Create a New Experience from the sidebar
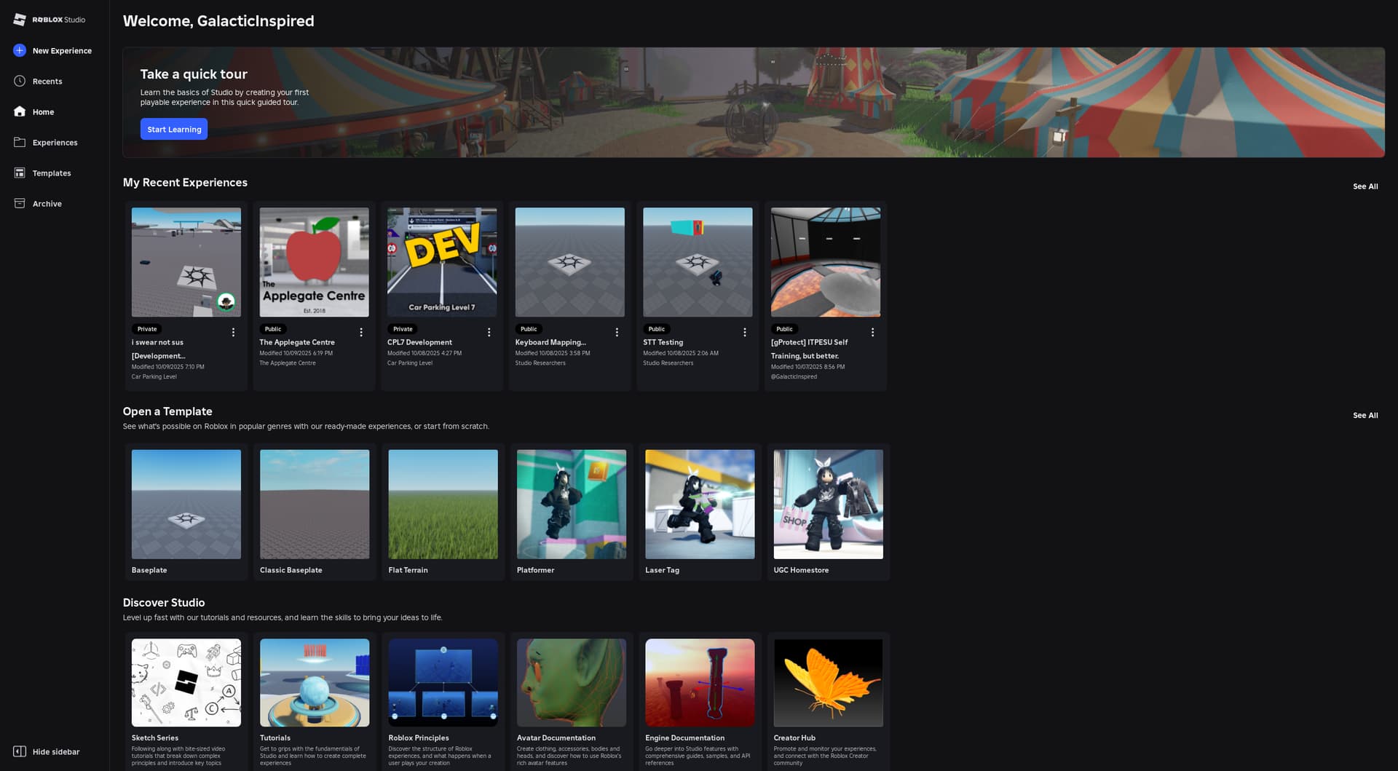 (x=61, y=50)
